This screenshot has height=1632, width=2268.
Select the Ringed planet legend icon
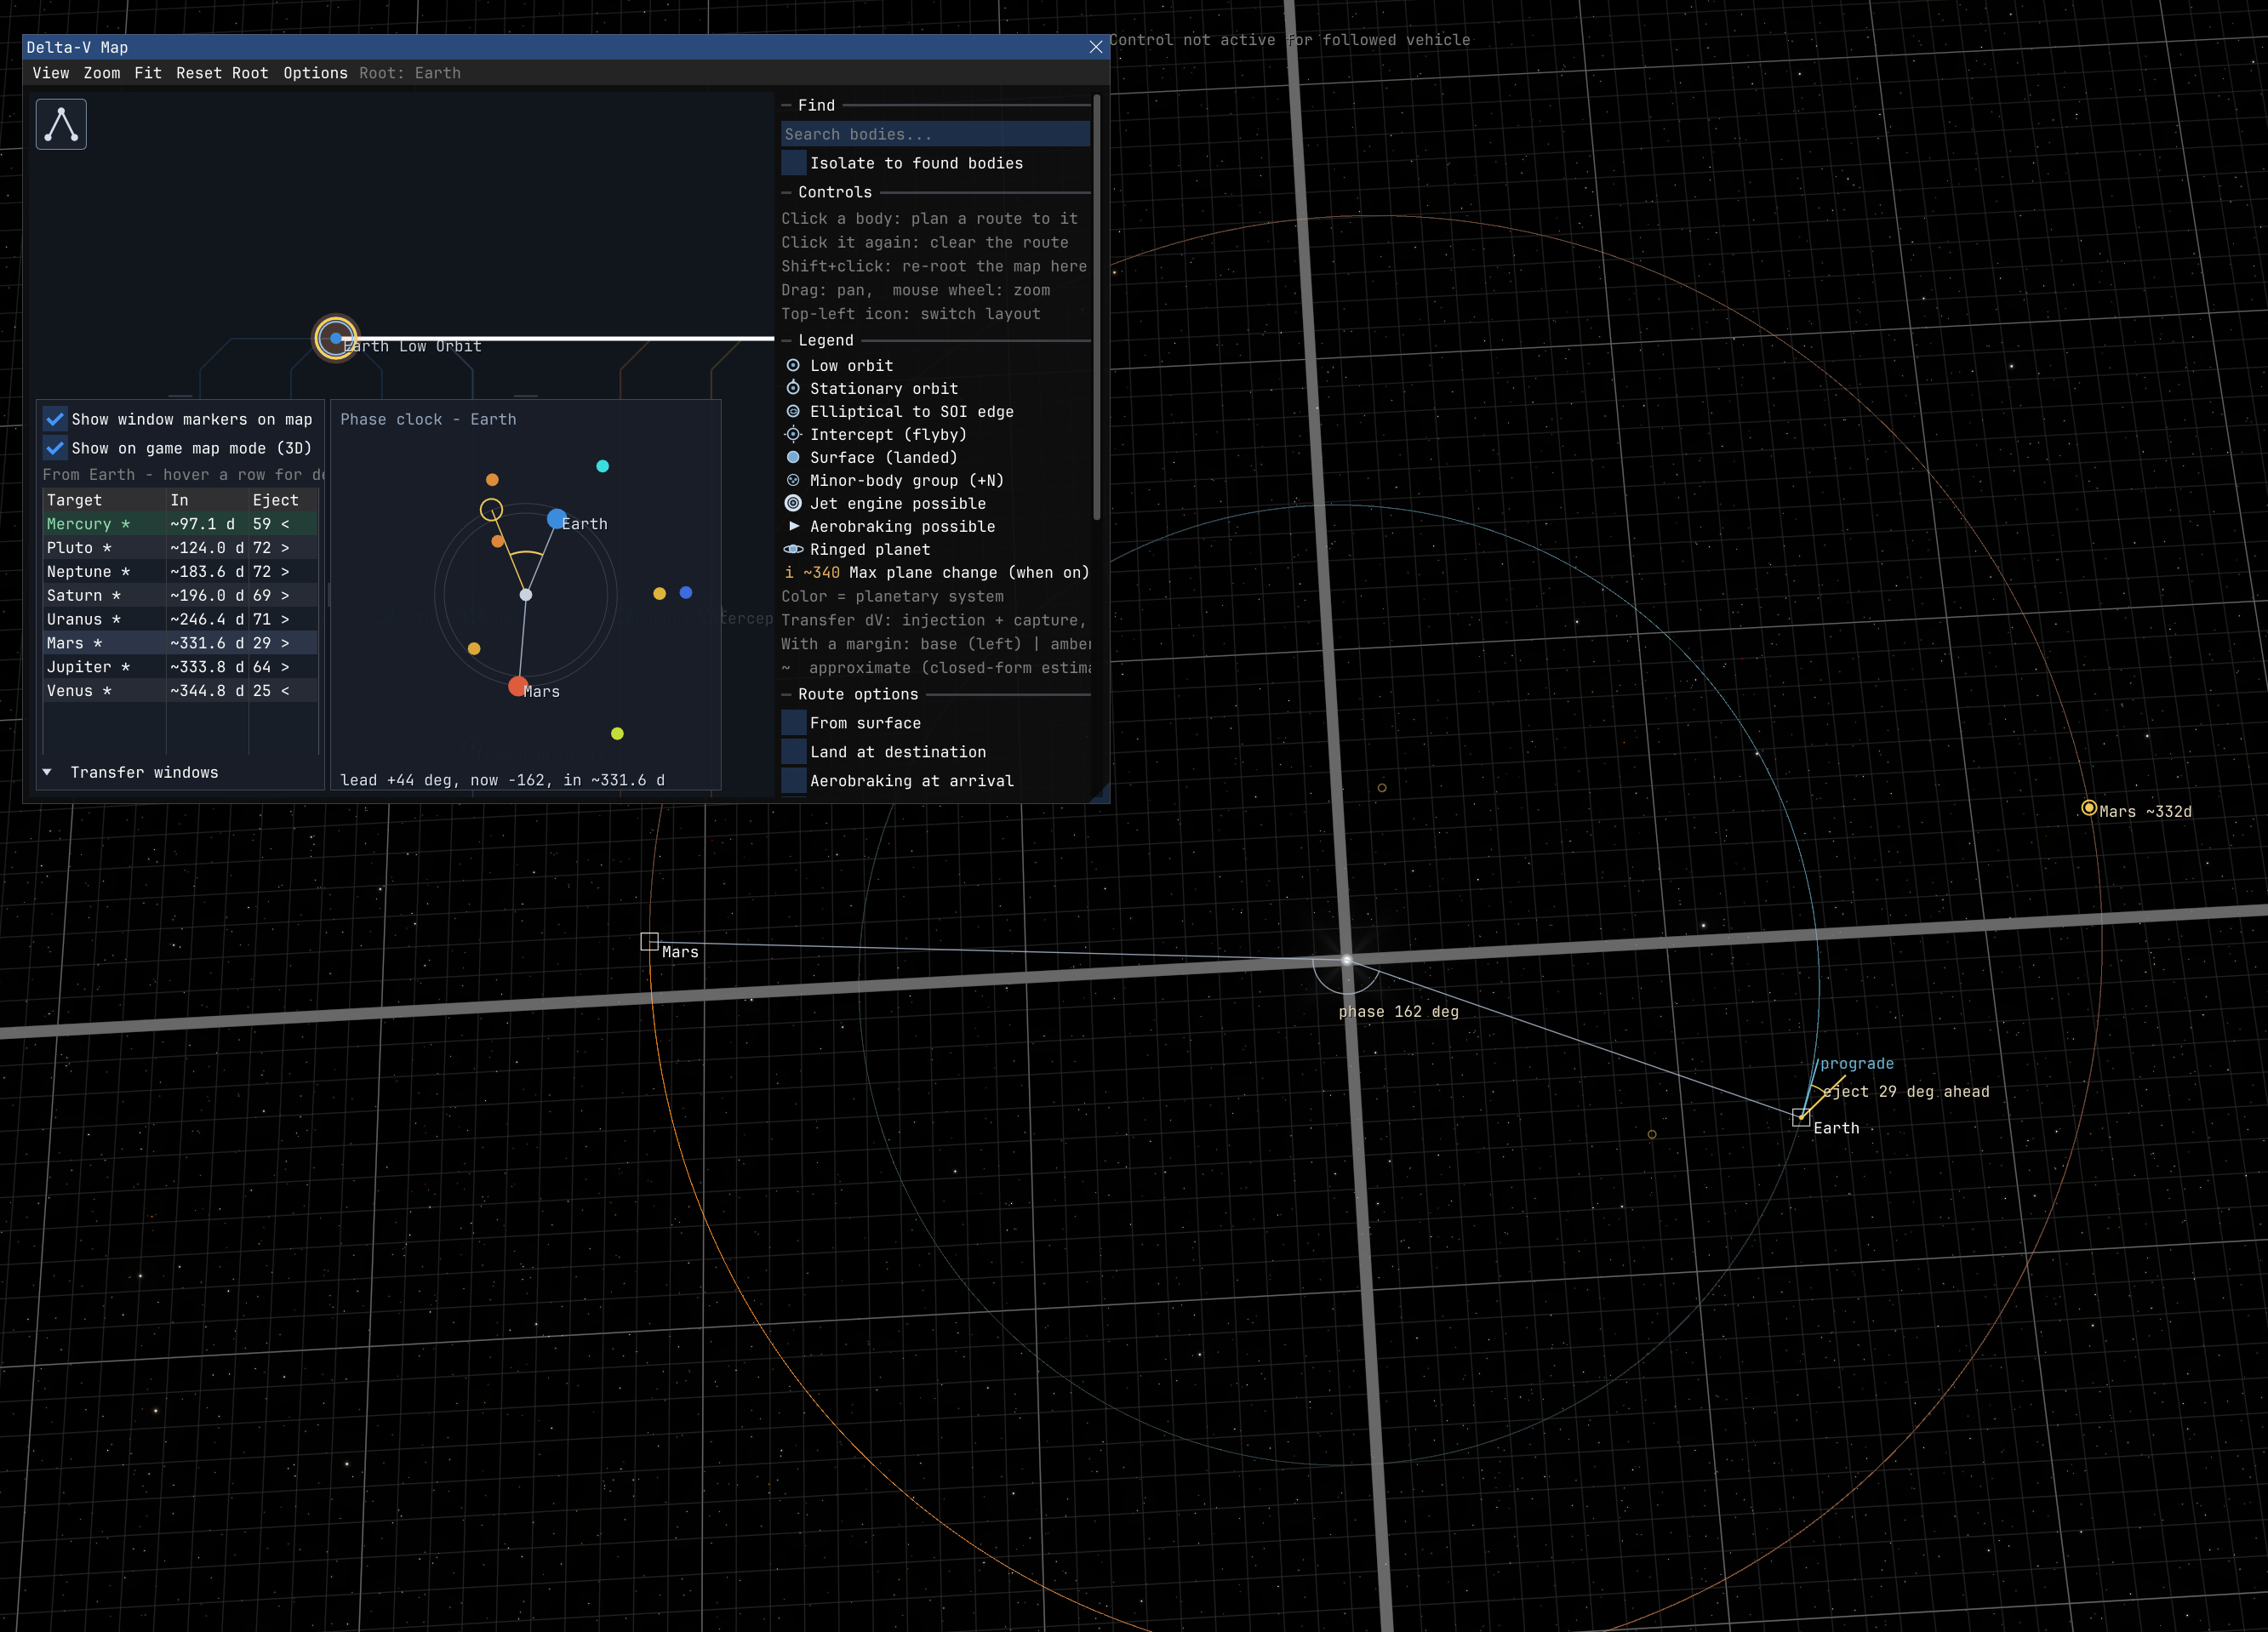click(x=793, y=549)
